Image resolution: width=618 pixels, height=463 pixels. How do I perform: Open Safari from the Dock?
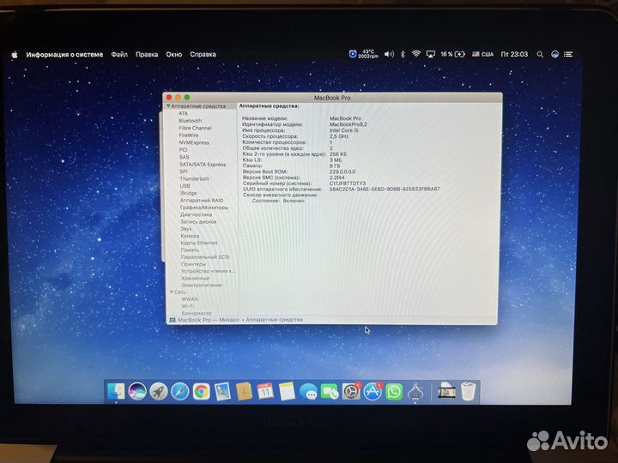tap(180, 392)
